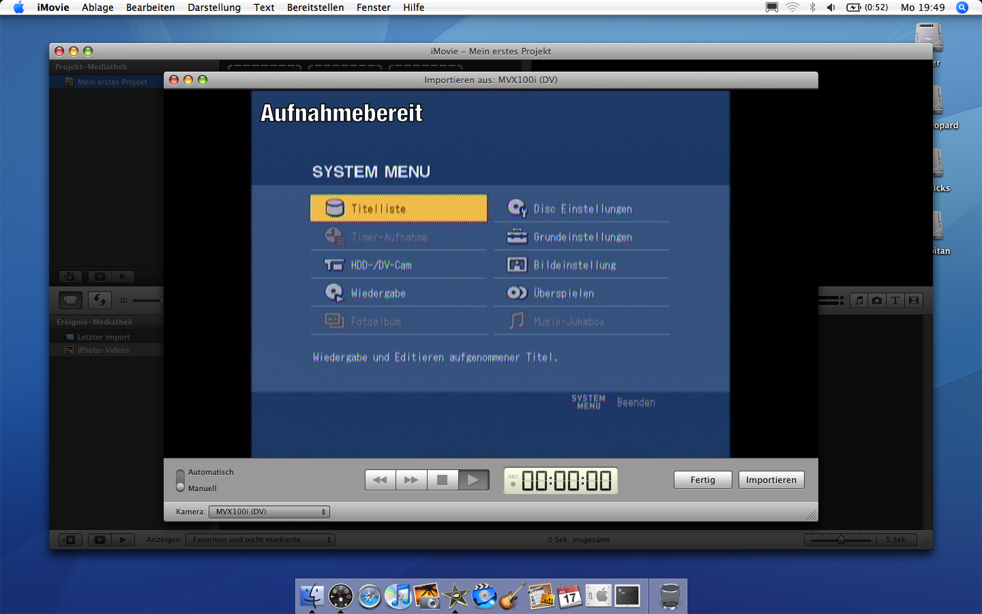Click the Manuell mode label
982x614 pixels.
[x=203, y=488]
